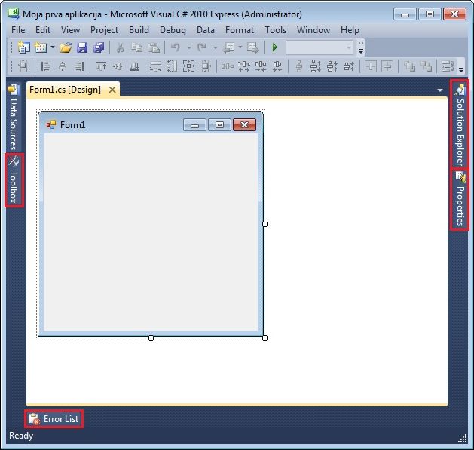Click the Align Middles icon
474x450 pixels.
118,66
